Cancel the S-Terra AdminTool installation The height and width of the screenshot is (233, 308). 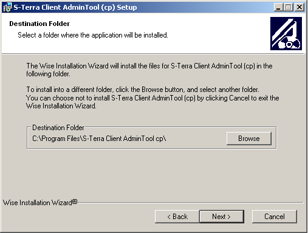tap(275, 217)
